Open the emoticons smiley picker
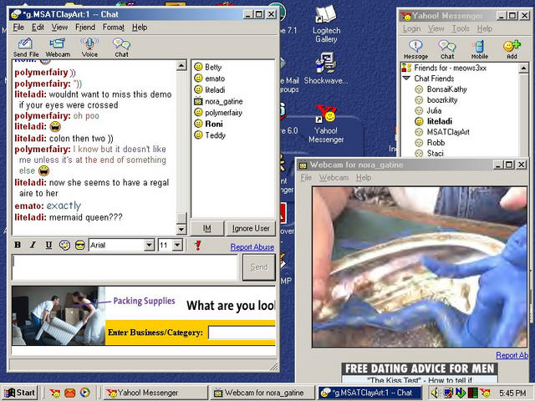The image size is (535, 401). [80, 245]
